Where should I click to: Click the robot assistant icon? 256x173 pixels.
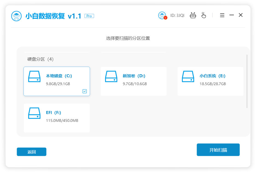click(193, 15)
